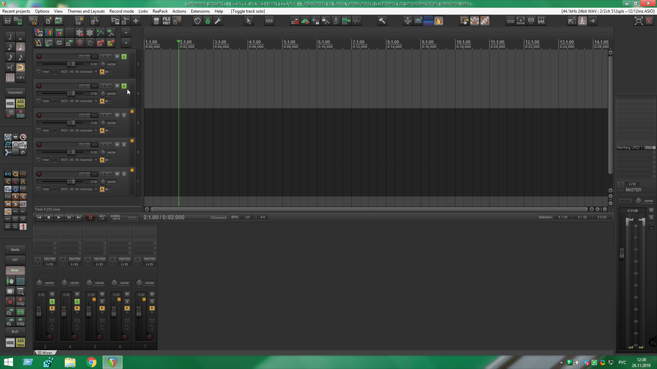Screen dimensions: 657x369
Task: Open the Themes and Layouts menu
Action: [x=86, y=11]
